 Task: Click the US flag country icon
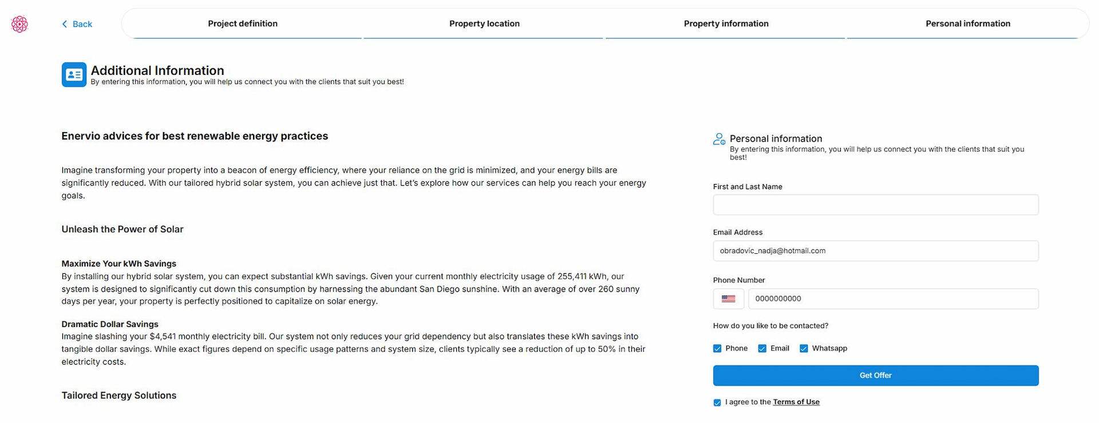tap(728, 299)
